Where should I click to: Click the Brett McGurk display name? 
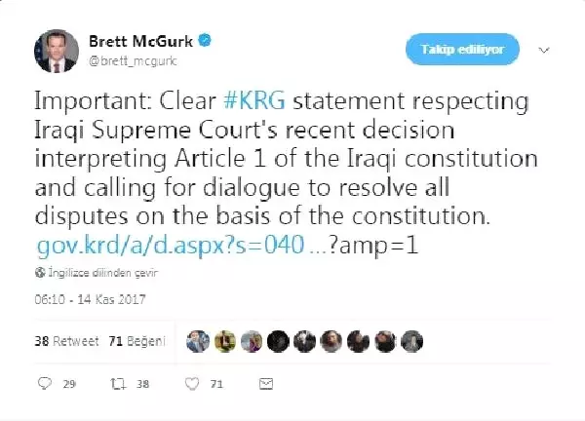[x=141, y=41]
